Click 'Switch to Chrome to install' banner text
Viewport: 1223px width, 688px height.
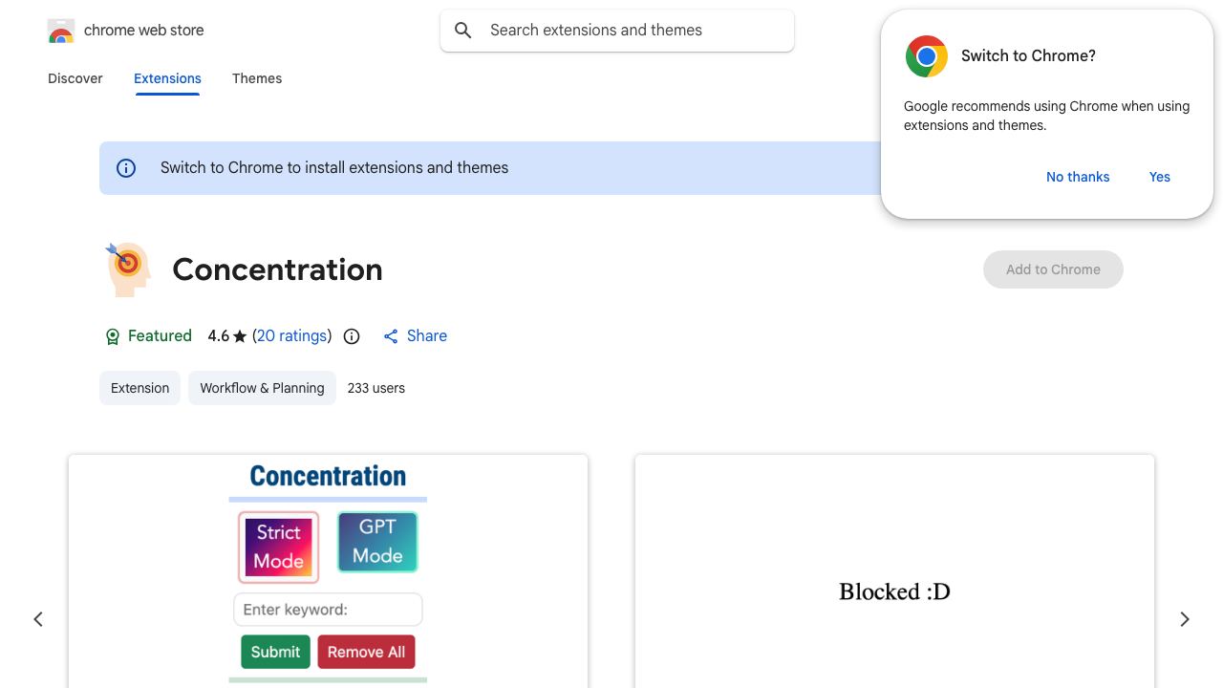tap(334, 168)
